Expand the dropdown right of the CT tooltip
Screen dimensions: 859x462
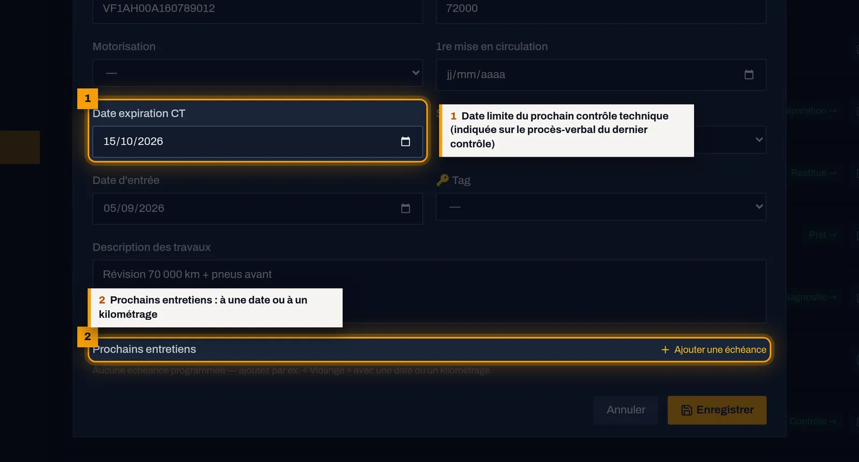click(x=730, y=140)
